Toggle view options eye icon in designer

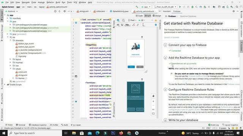coord(118,25)
